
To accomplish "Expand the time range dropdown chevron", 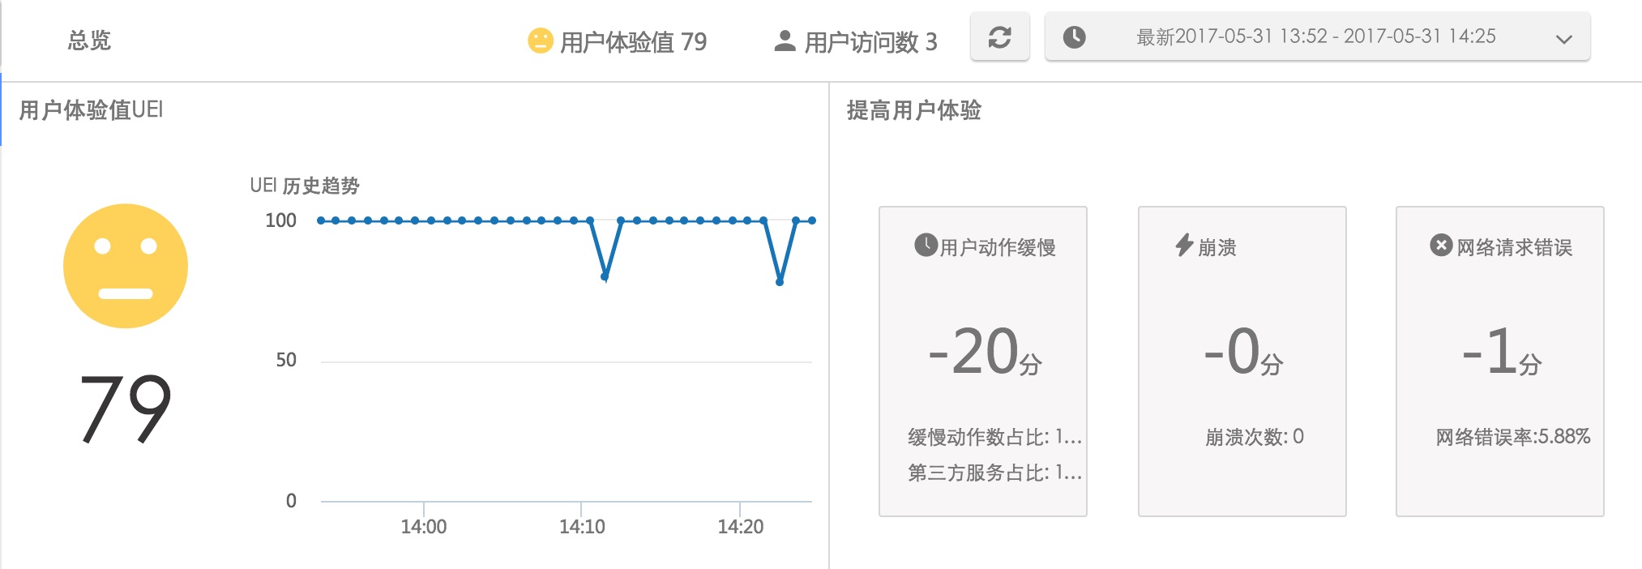I will [x=1564, y=39].
